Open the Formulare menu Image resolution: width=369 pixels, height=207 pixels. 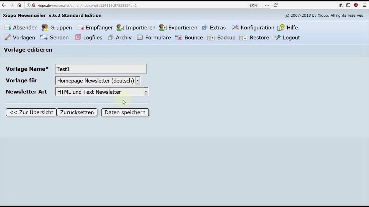[158, 38]
